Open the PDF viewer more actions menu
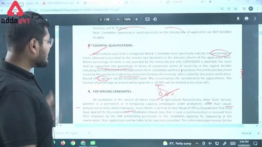This screenshot has height=147, width=262. pyautogui.click(x=255, y=18)
